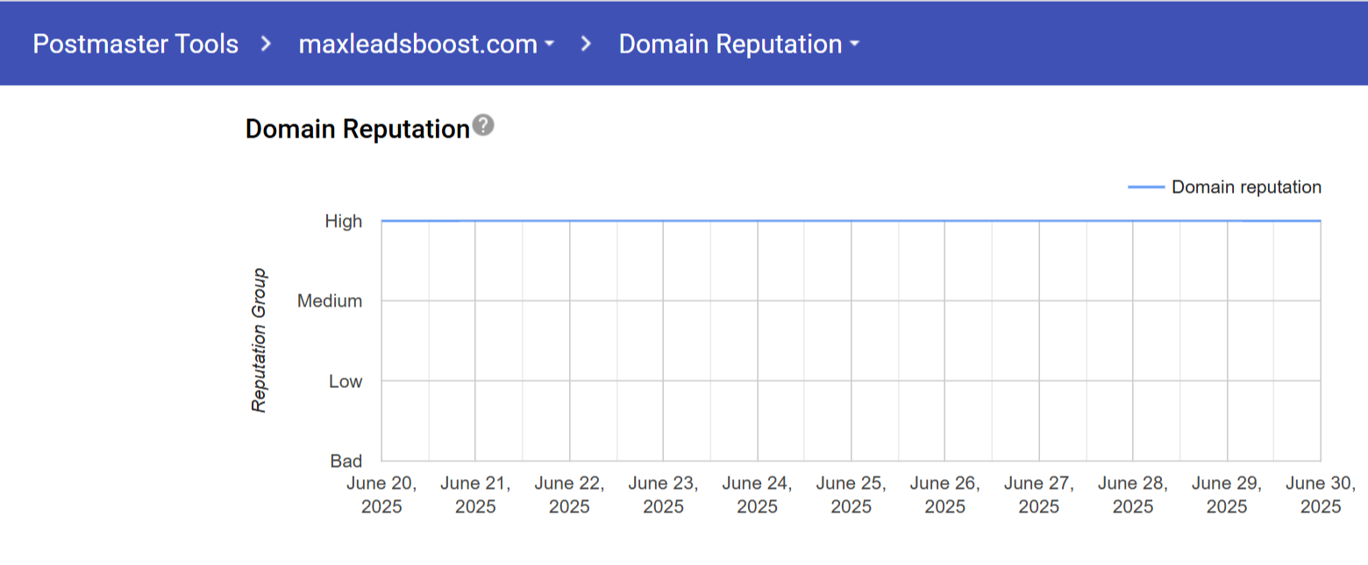Click the Bad reputation axis label
This screenshot has height=565, width=1368.
pyautogui.click(x=346, y=462)
